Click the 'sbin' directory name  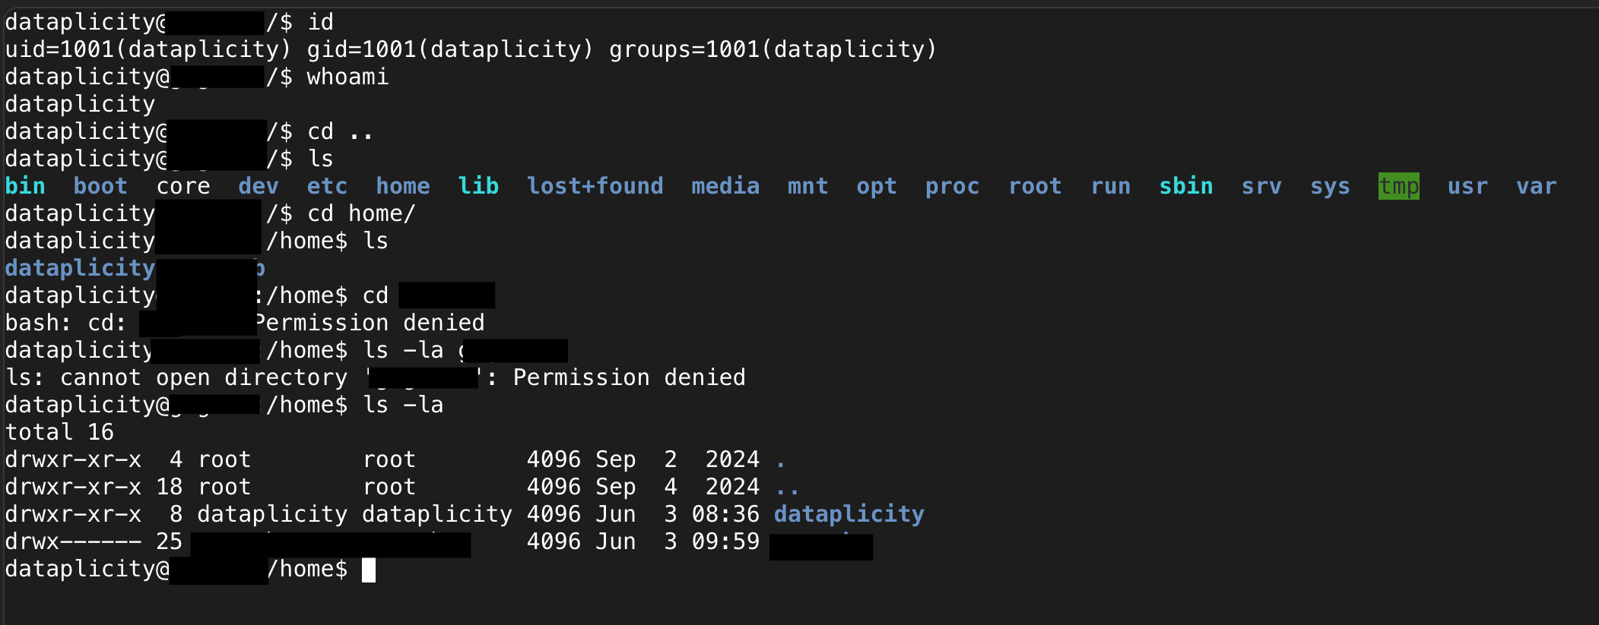1186,186
